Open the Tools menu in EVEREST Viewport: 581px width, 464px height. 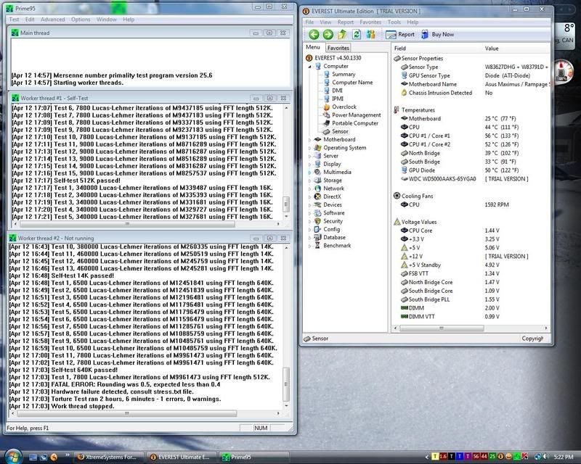coord(394,22)
